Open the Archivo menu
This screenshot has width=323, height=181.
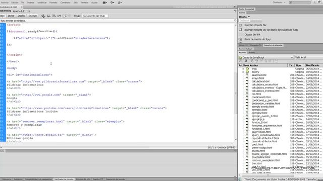coord(5,3)
